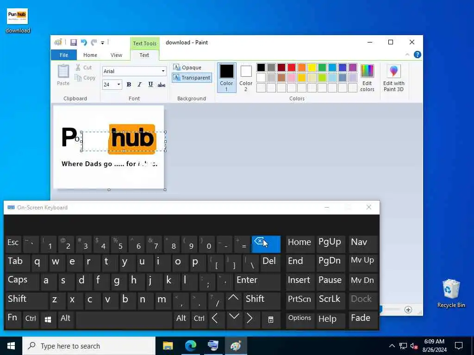Toggle the Fn key on On-Screen Keyboard

click(x=13, y=319)
